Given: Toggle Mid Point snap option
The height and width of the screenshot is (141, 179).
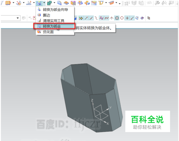Looking at the screenshot, I should click(91, 18).
